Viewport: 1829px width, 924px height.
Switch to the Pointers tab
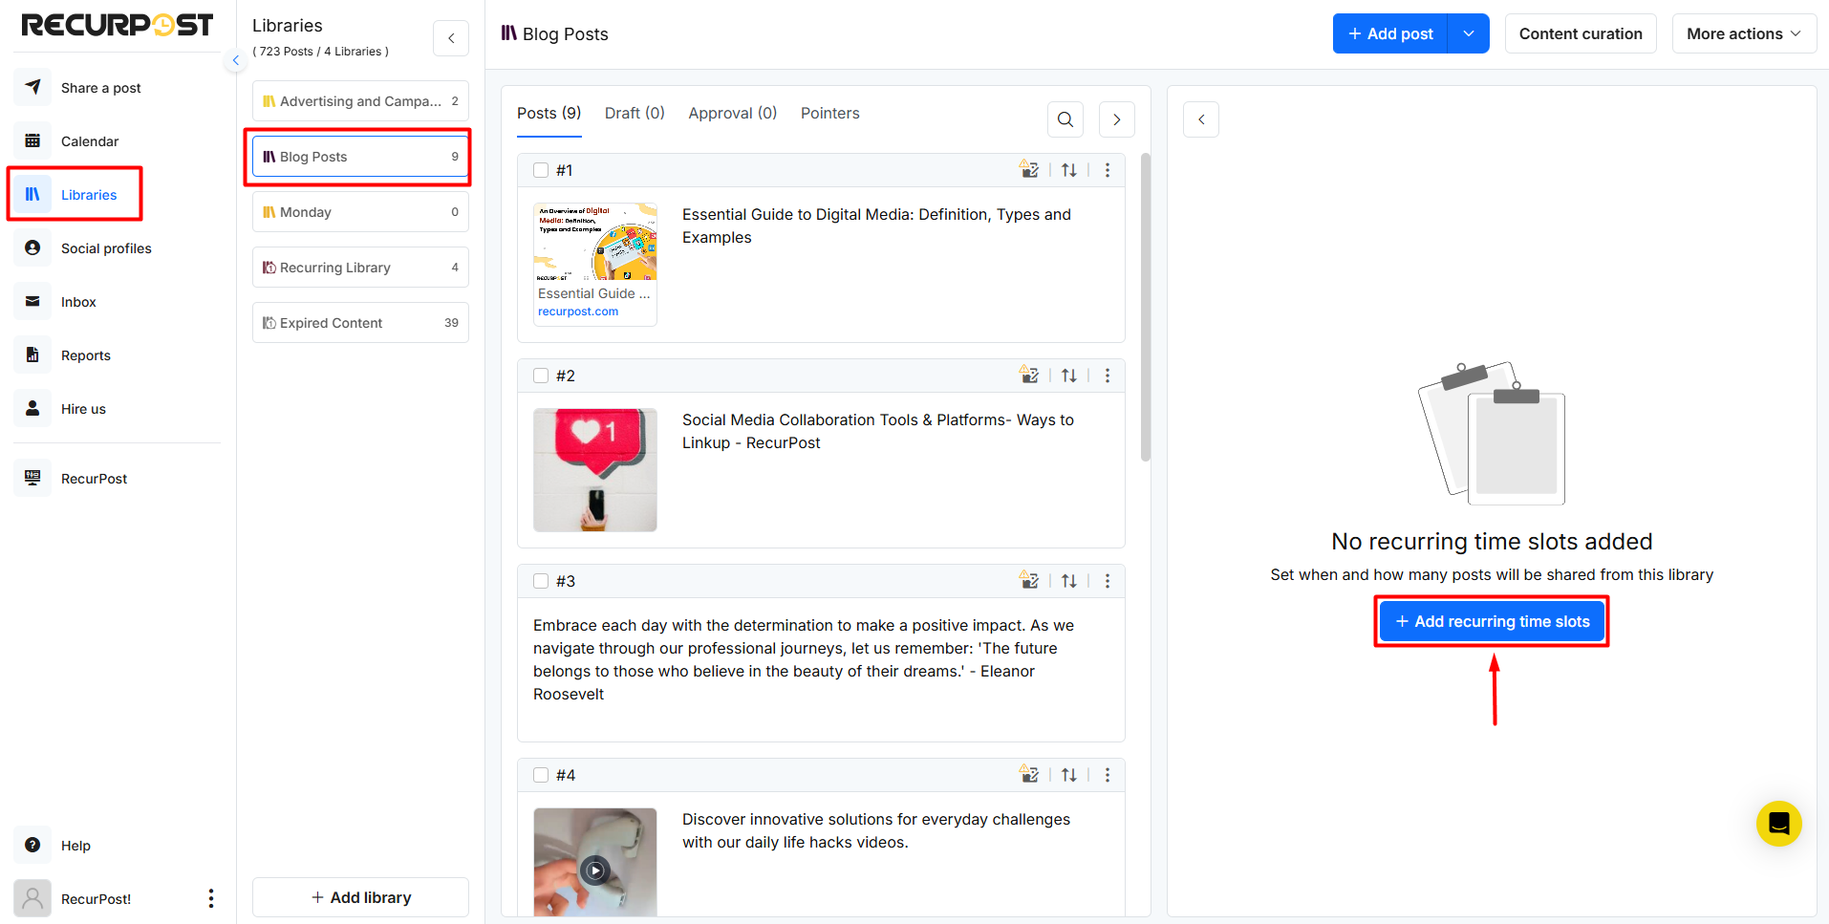coord(830,113)
